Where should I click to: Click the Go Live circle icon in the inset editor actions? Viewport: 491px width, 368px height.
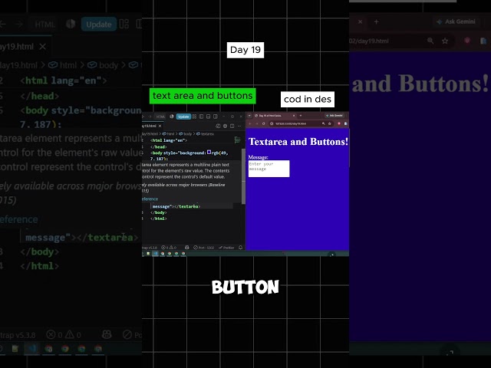click(x=225, y=126)
